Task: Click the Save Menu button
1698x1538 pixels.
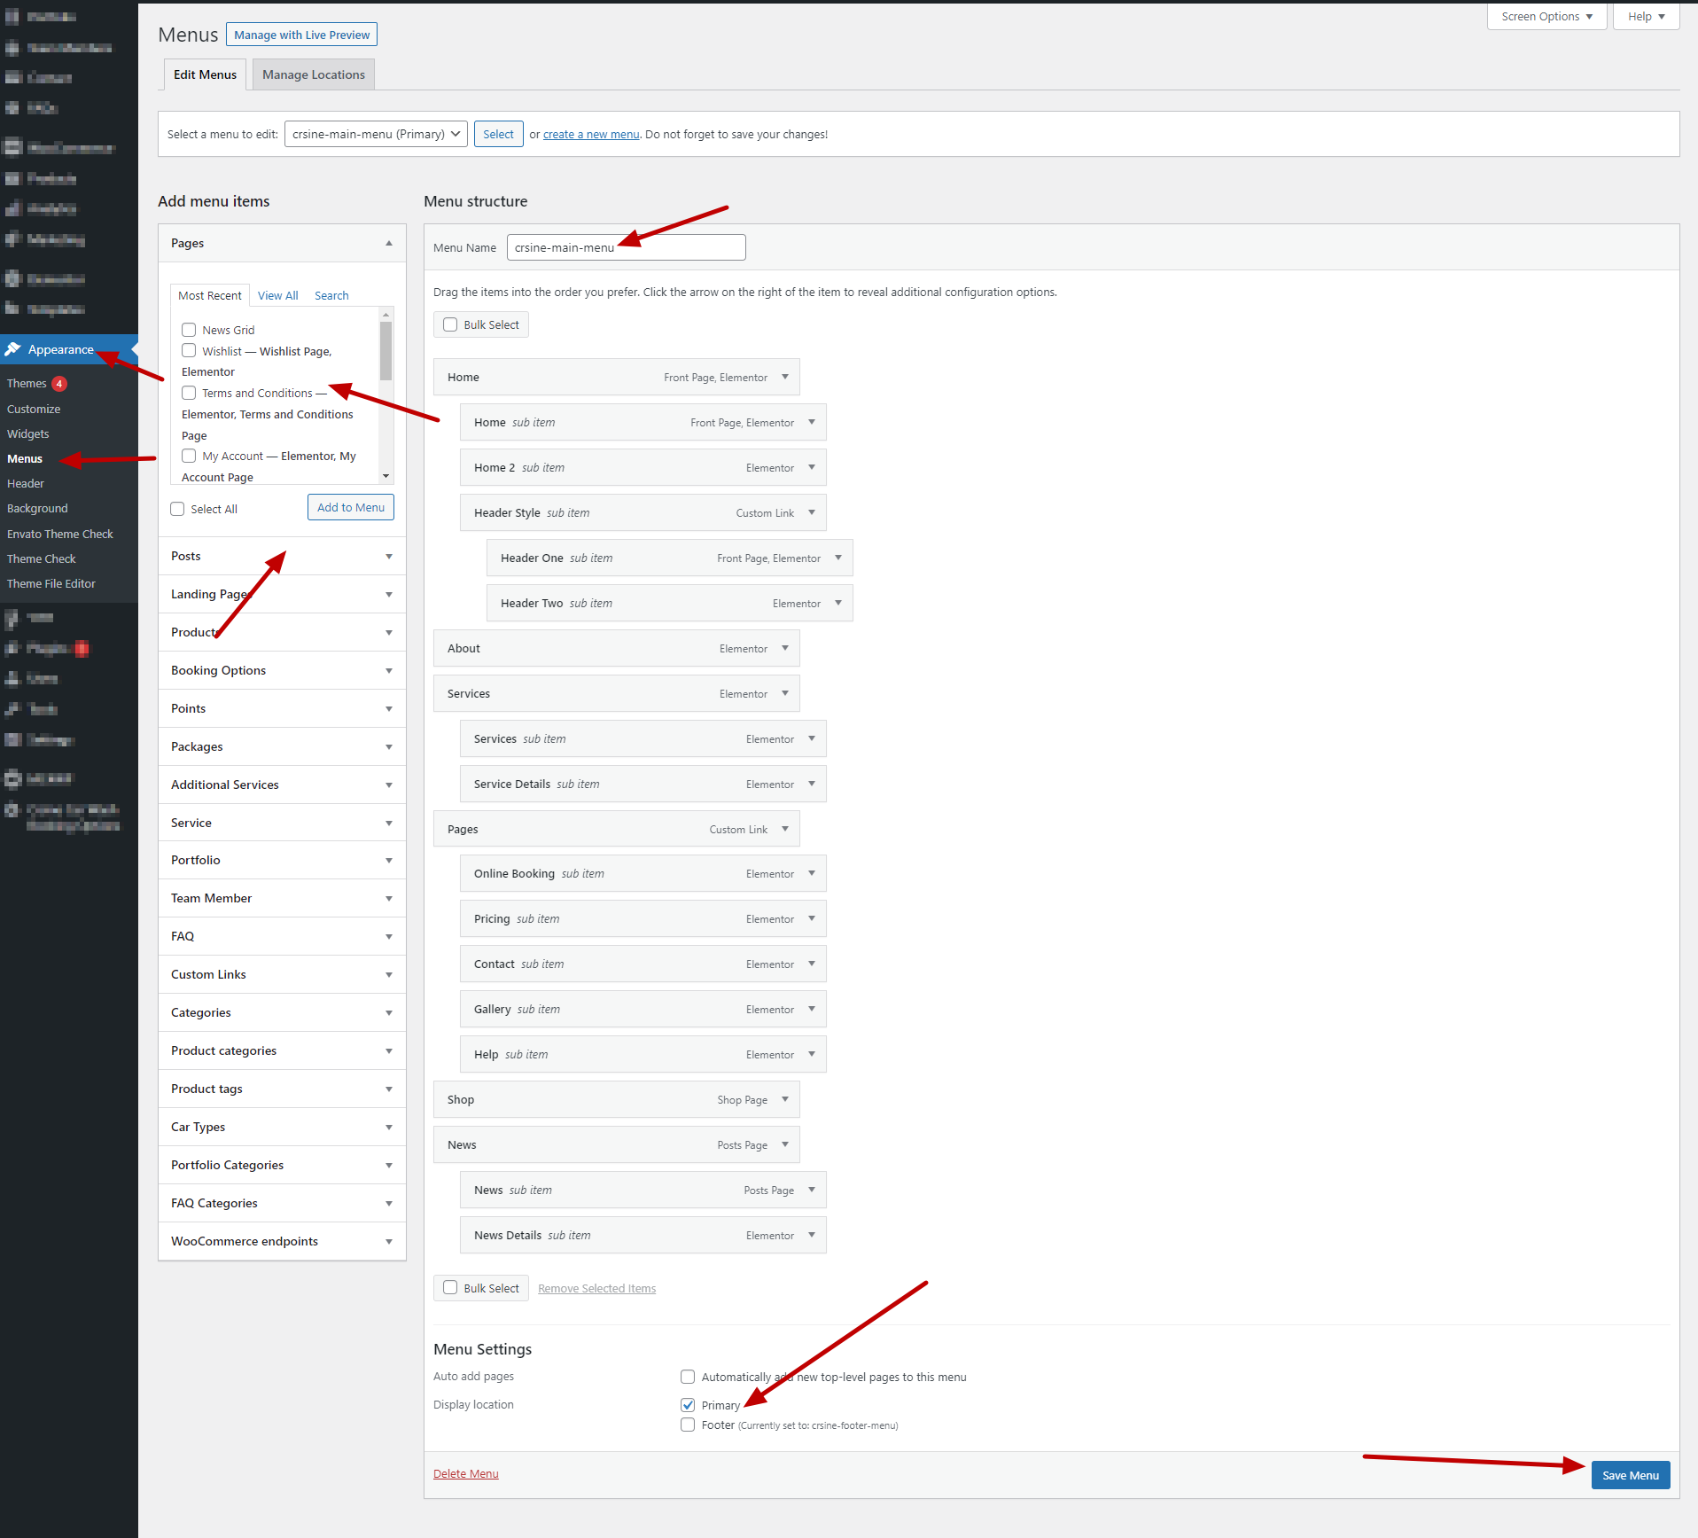Action: point(1630,1475)
